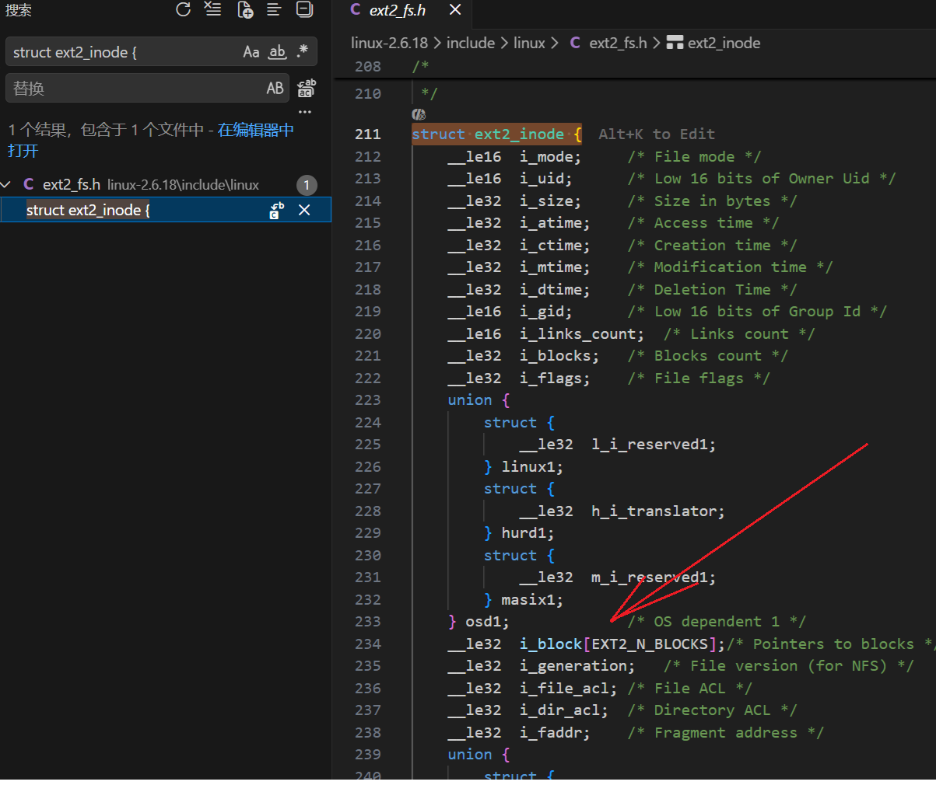936x792 pixels.
Task: Open ext2_inode symbol breadcrumb
Action: tap(724, 43)
